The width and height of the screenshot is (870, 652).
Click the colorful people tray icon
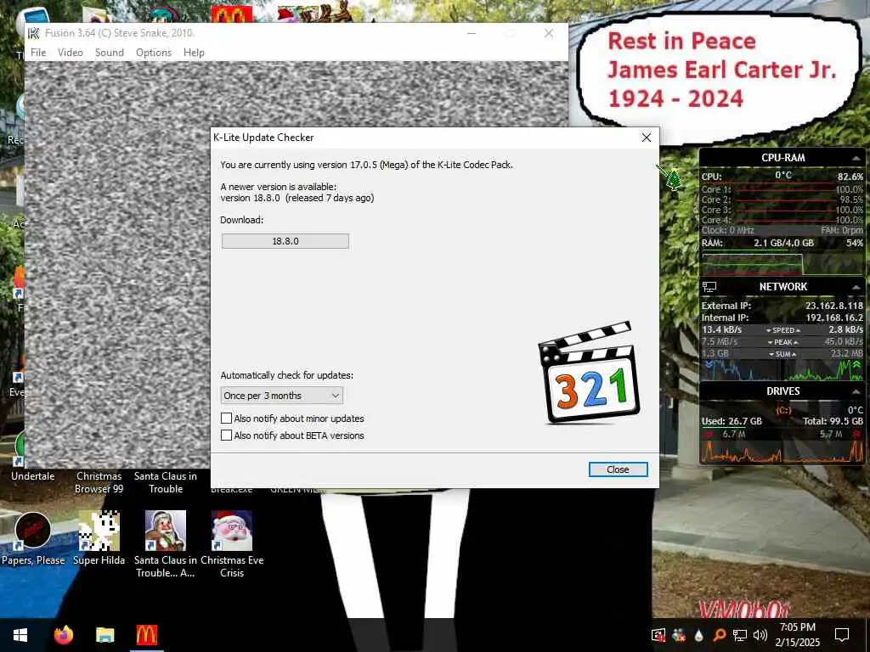[679, 635]
